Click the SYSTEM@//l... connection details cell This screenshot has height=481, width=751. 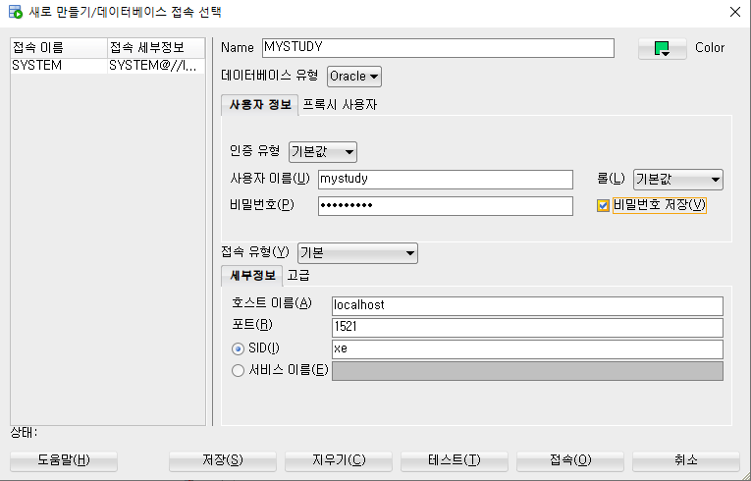point(156,66)
